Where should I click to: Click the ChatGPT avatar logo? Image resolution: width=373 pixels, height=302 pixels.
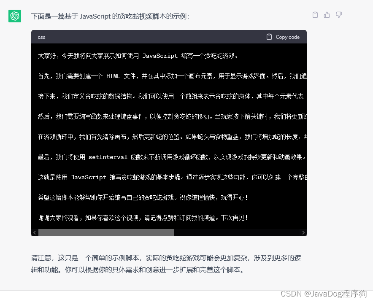click(x=15, y=16)
